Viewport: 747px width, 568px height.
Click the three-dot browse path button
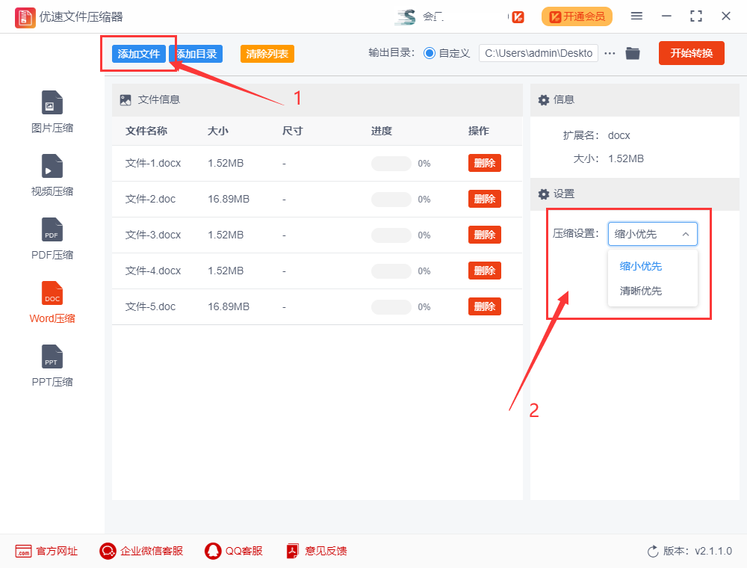[x=610, y=53]
